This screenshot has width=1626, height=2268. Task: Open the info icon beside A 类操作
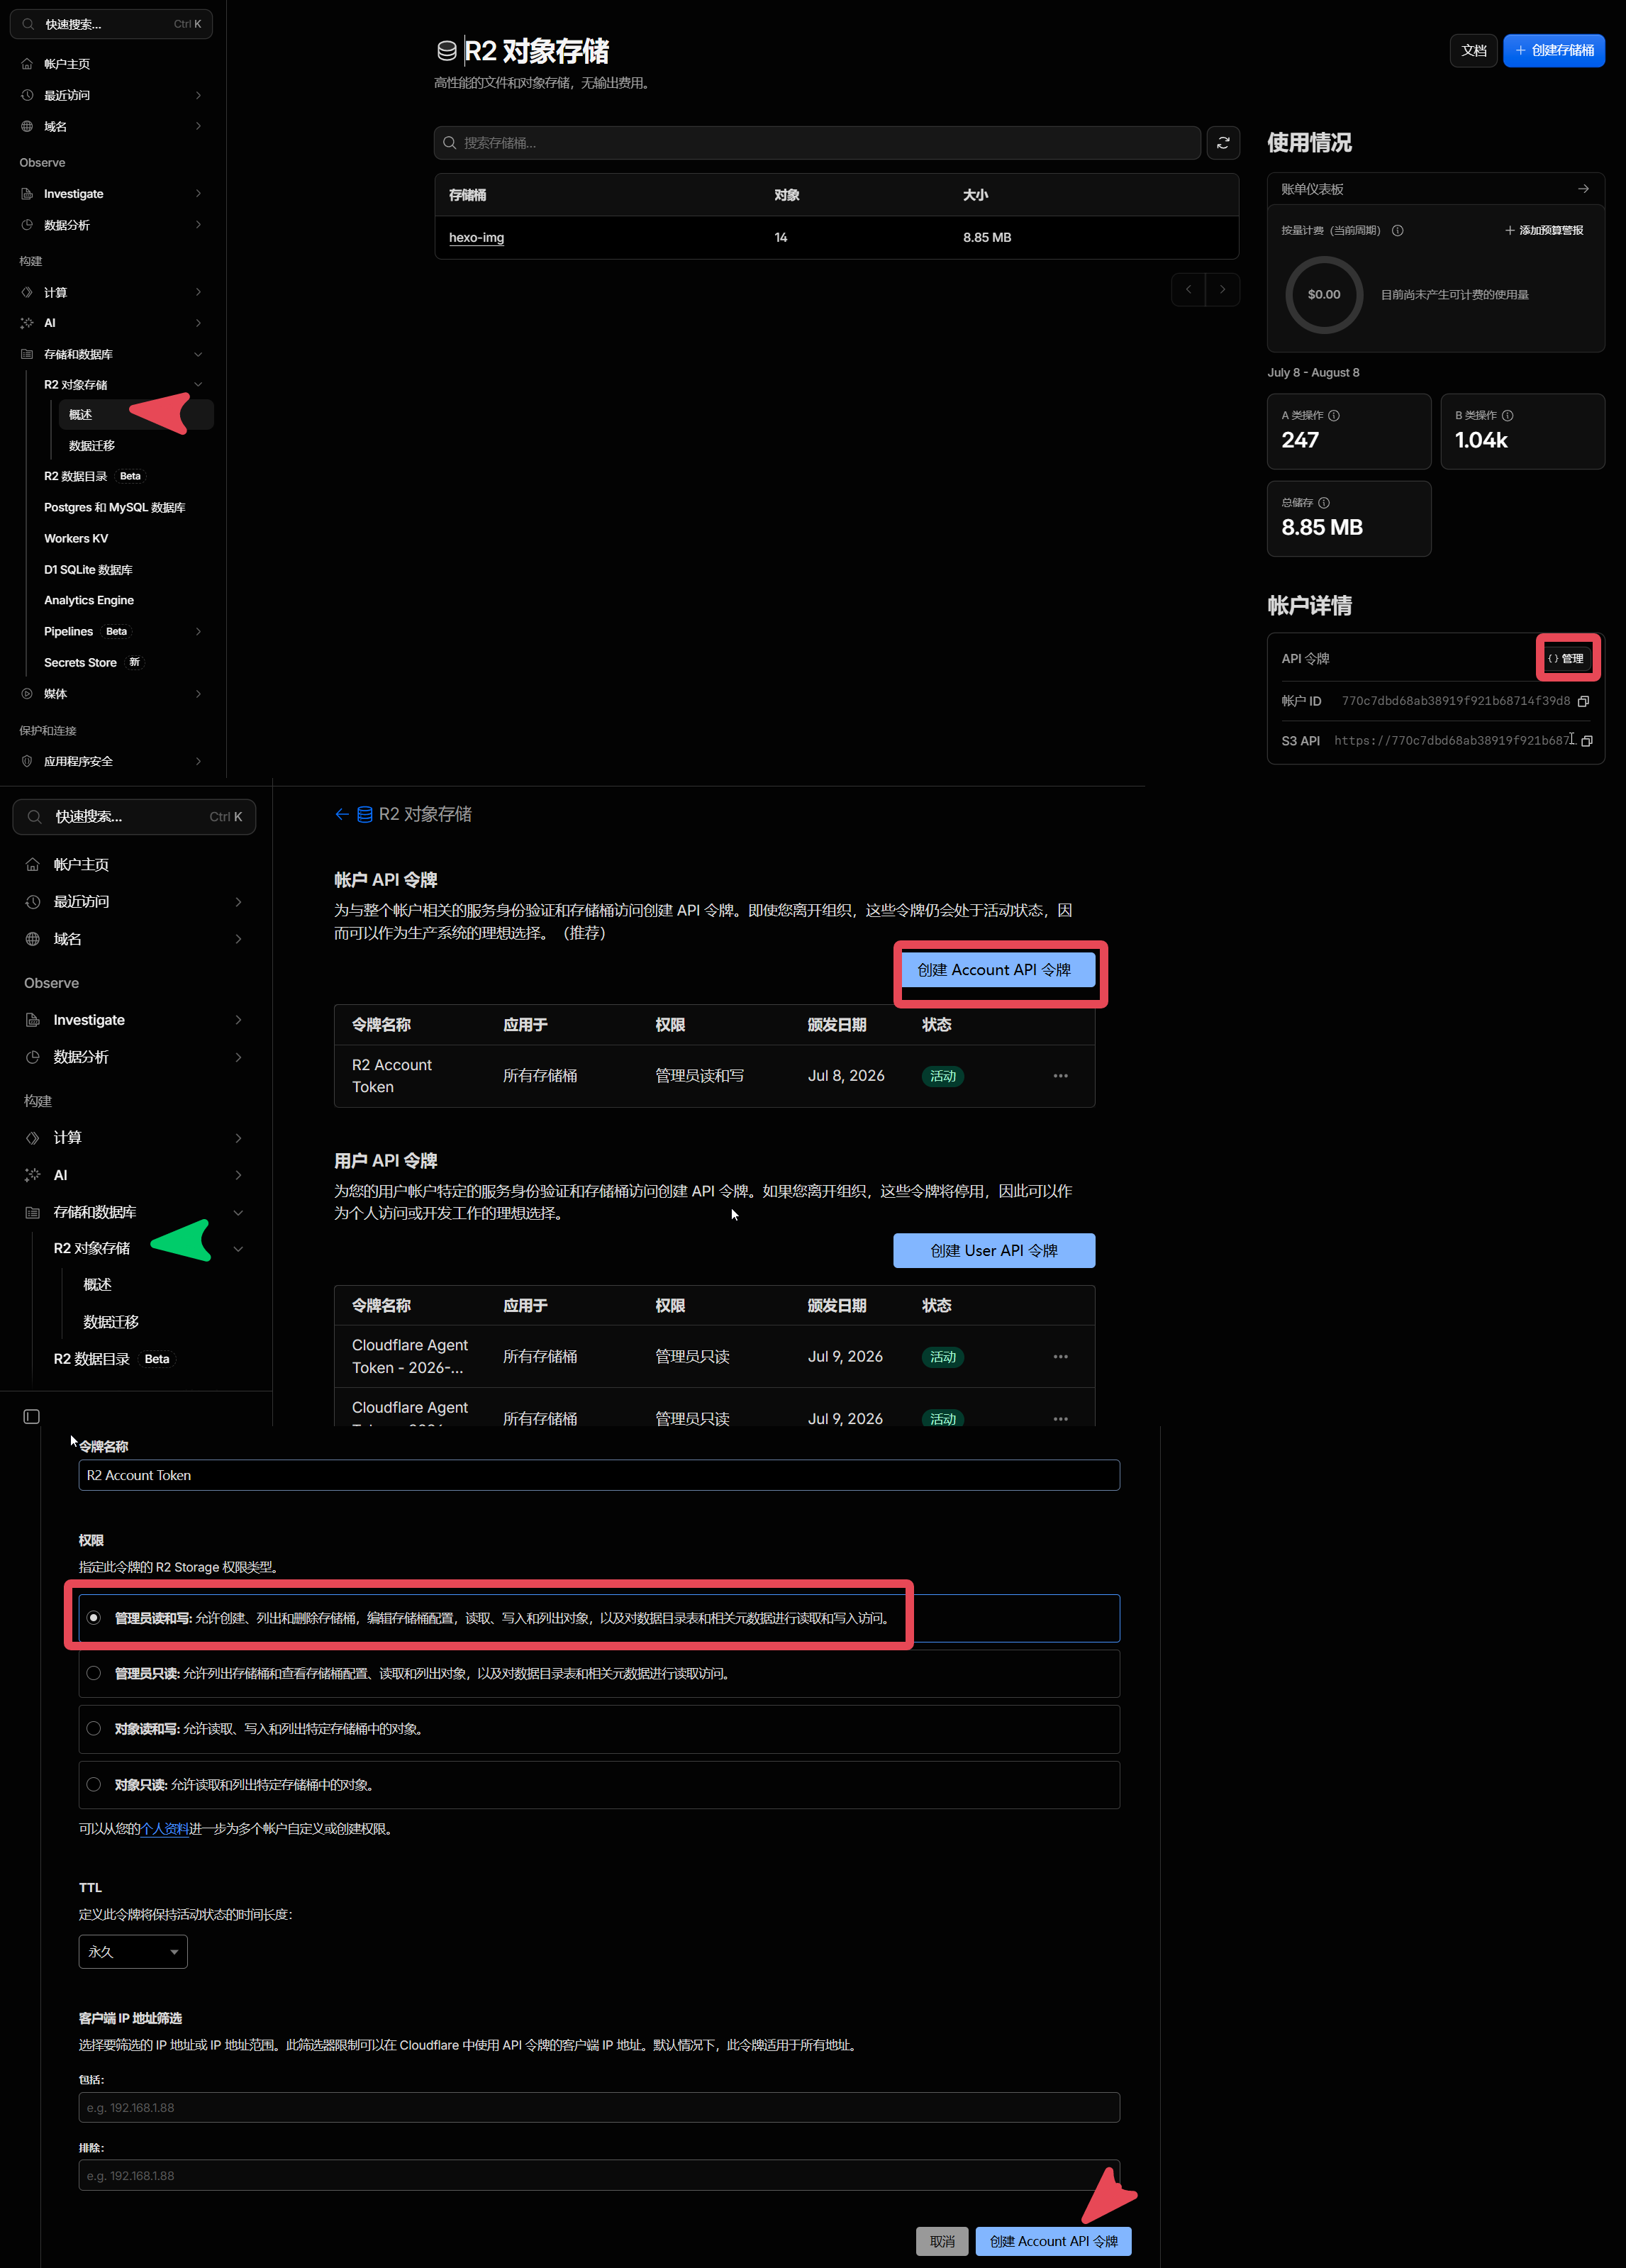1334,416
